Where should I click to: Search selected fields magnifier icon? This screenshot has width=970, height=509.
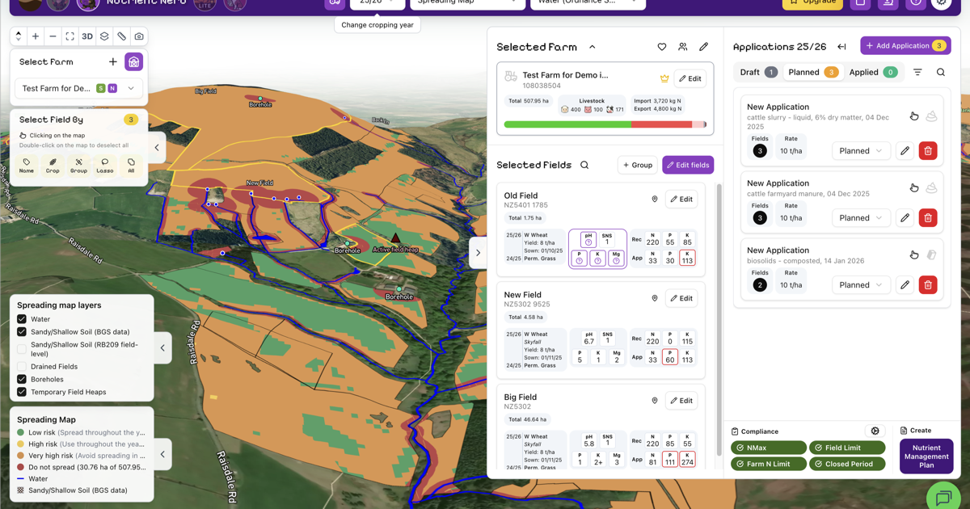point(584,165)
